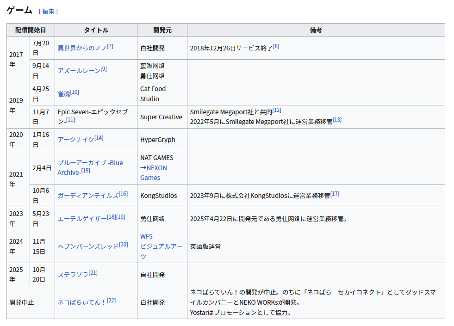
Task: Click the ステラソラ game link
Action: click(73, 275)
